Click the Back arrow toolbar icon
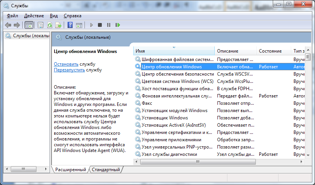Image resolution: width=315 pixels, height=185 pixels. click(8, 25)
